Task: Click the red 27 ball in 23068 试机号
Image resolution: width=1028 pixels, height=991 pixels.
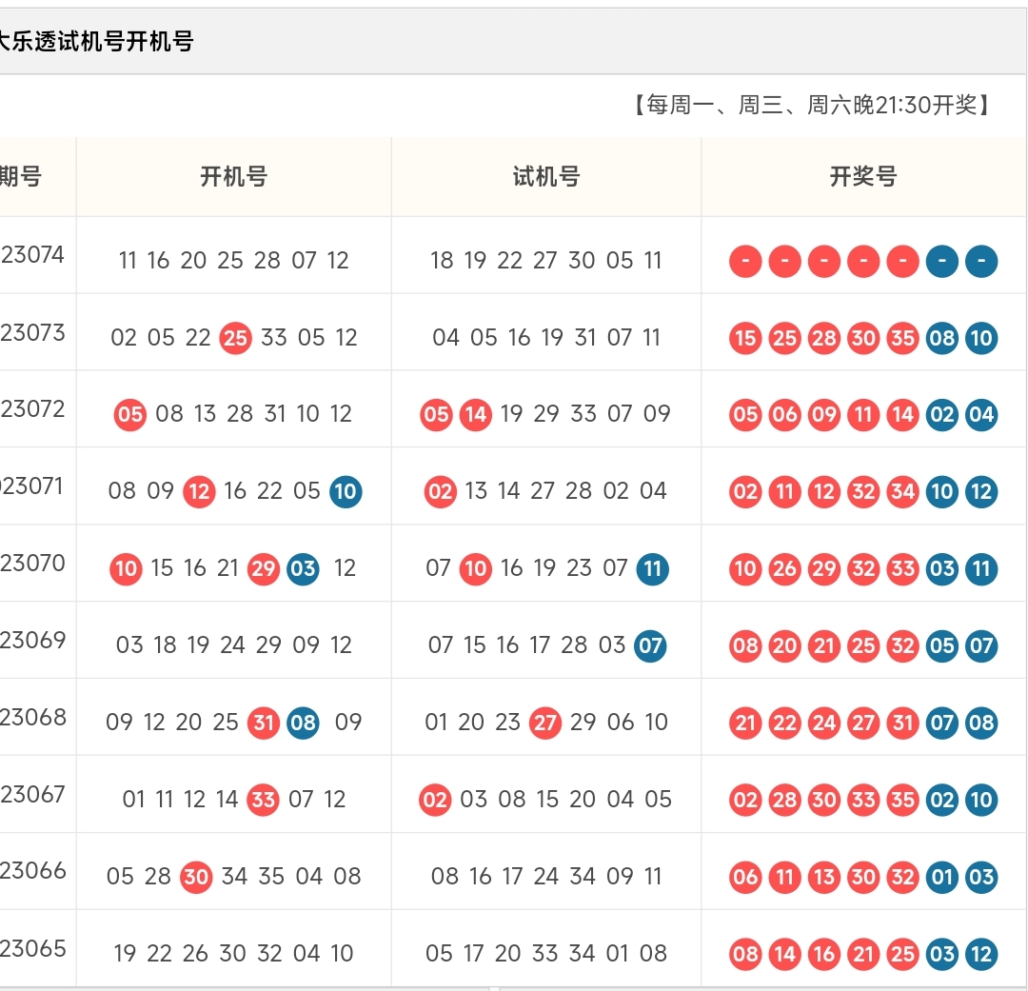Action: (545, 723)
